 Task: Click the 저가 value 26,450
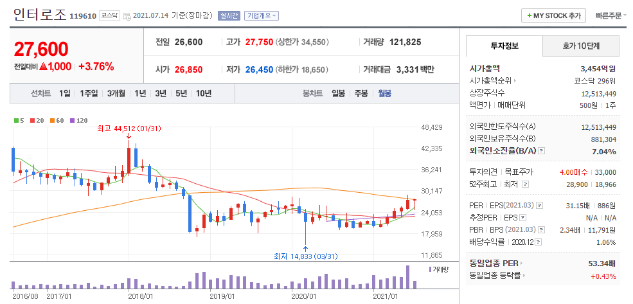coord(259,69)
